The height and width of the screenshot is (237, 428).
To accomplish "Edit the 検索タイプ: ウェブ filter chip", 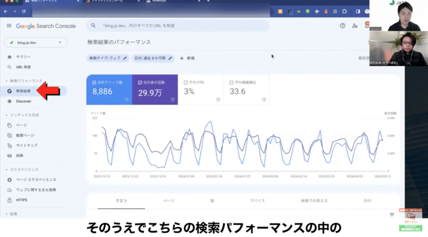I will click(x=108, y=58).
